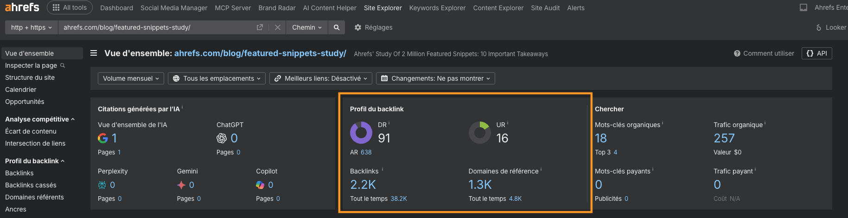Open Tous les emplacements dropdown
The image size is (848, 218).
point(217,78)
